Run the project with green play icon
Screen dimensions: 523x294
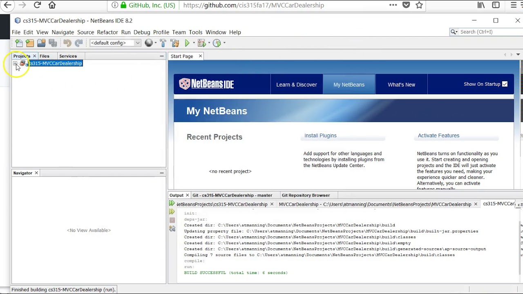[187, 43]
